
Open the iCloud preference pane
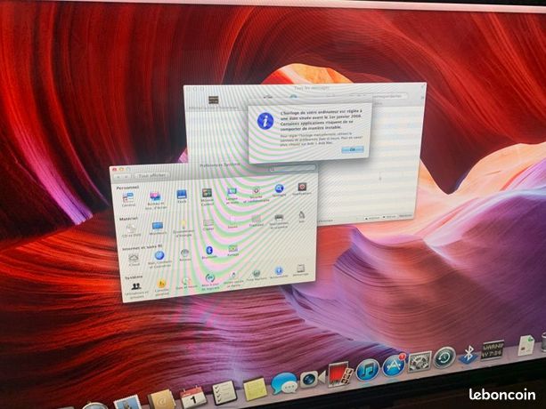[134, 260]
